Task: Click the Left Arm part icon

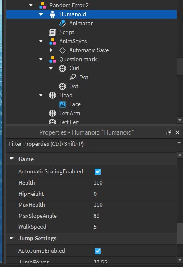Action: (52, 113)
